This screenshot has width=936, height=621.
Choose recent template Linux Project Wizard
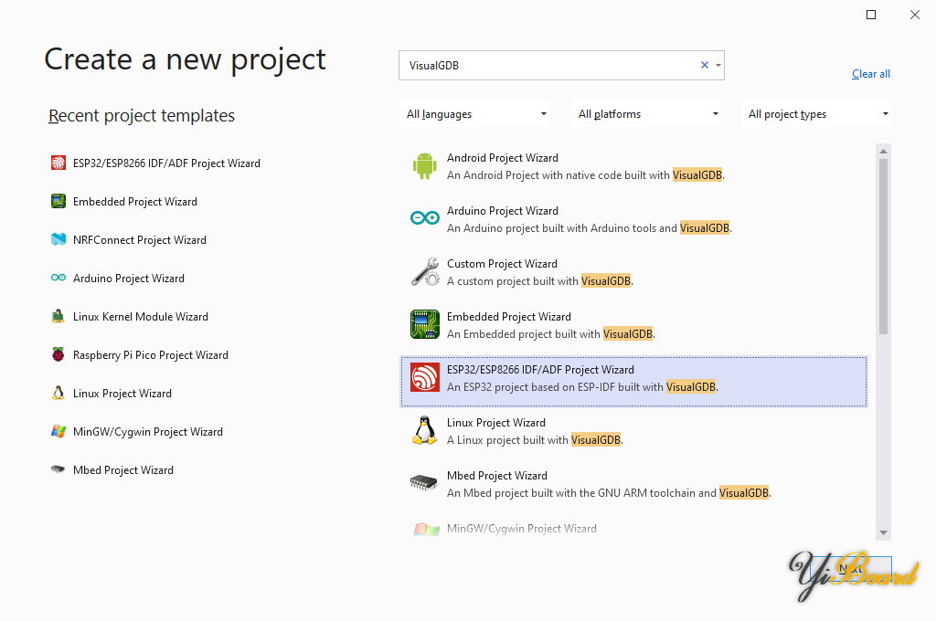click(x=111, y=393)
